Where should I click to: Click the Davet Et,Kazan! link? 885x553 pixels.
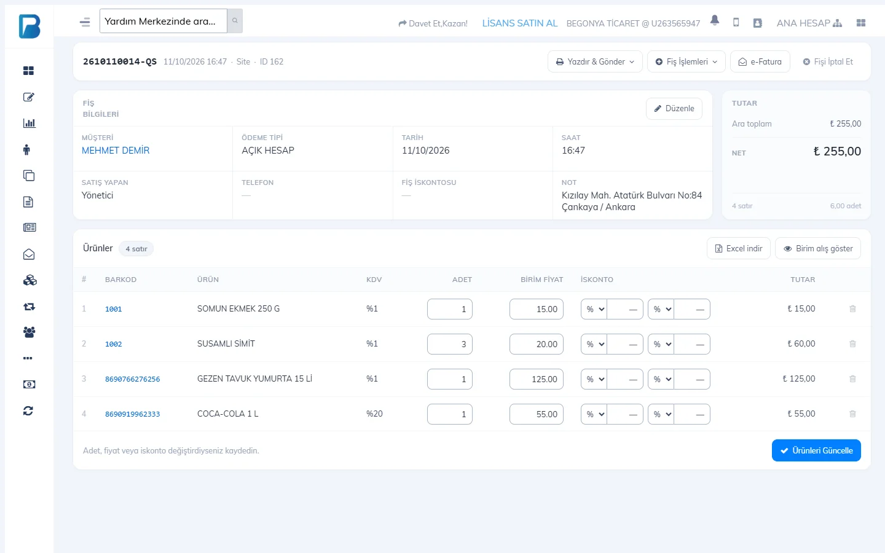433,23
